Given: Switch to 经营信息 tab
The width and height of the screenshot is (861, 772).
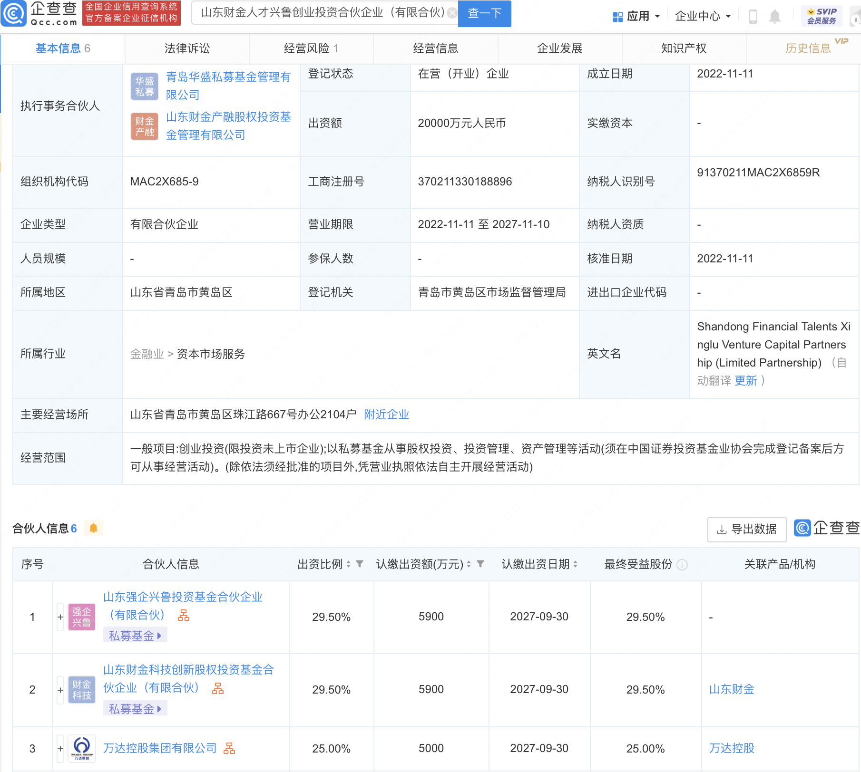Looking at the screenshot, I should (x=435, y=48).
